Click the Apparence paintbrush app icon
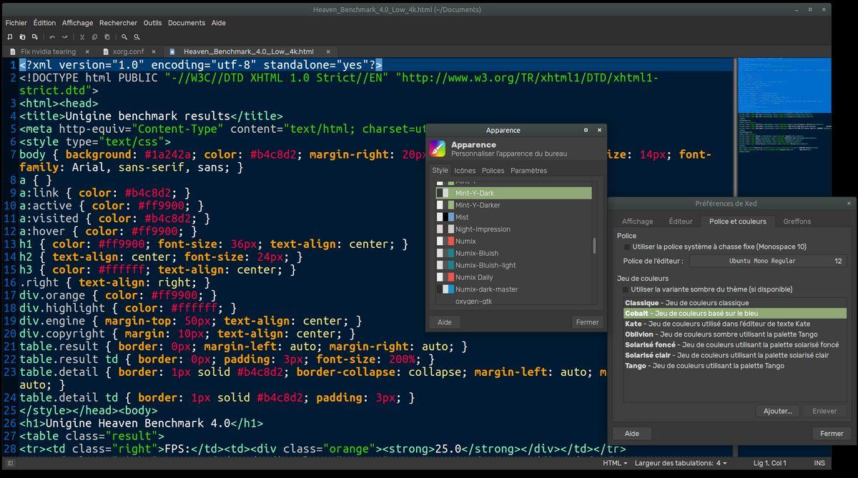The height and width of the screenshot is (478, 858). tap(438, 149)
